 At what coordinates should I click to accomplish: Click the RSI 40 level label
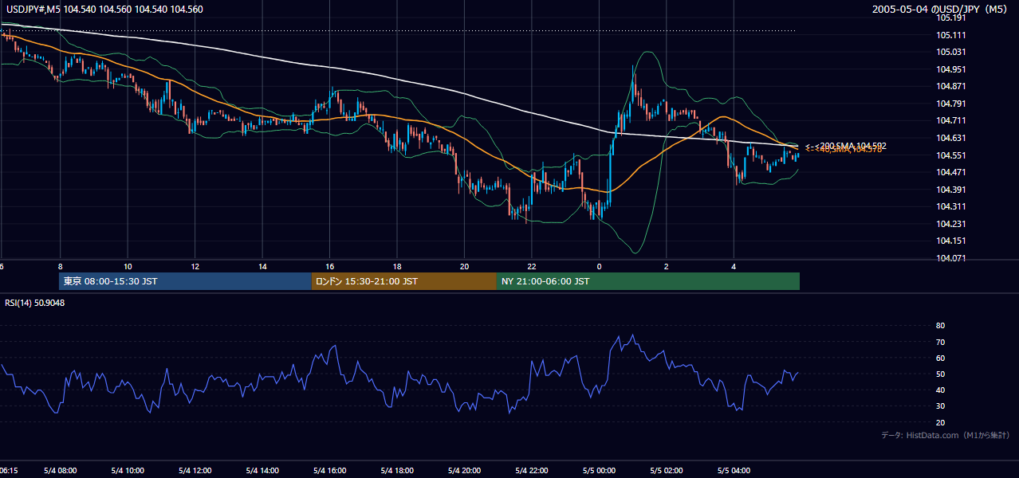point(940,390)
